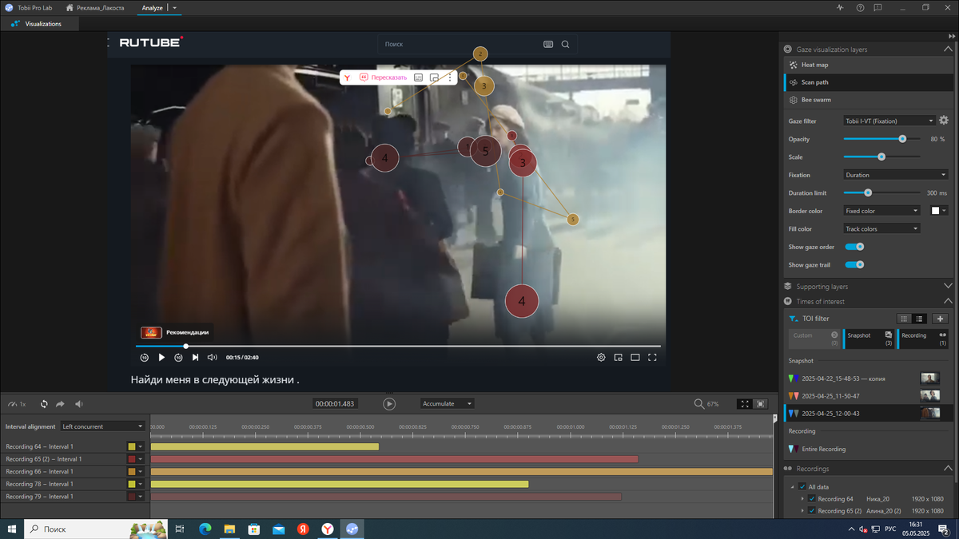959x539 pixels.
Task: Select the Analyze tab
Action: [152, 8]
